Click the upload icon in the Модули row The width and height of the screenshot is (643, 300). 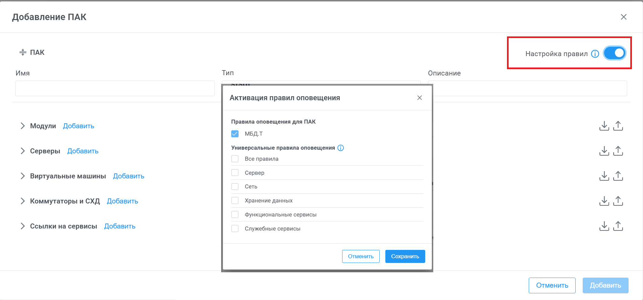(618, 126)
